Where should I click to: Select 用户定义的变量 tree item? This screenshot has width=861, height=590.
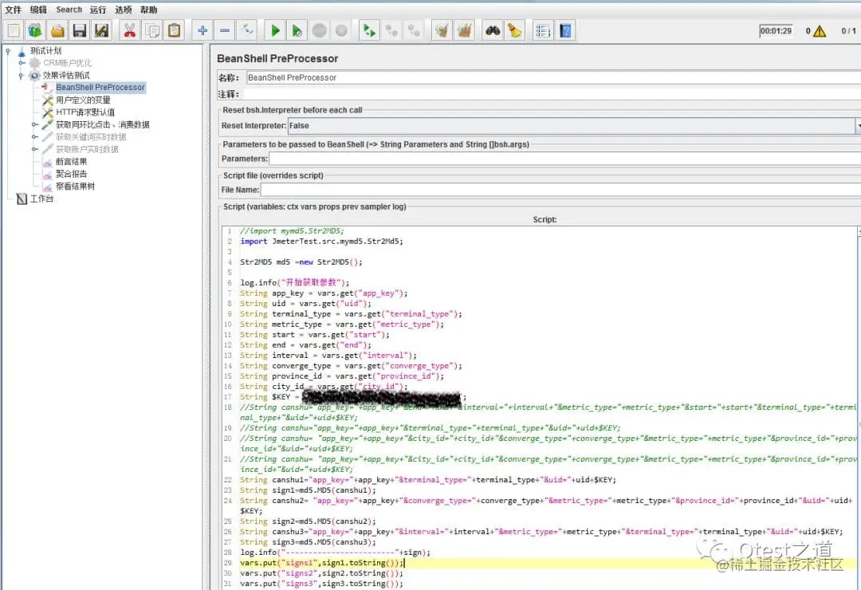coord(83,100)
